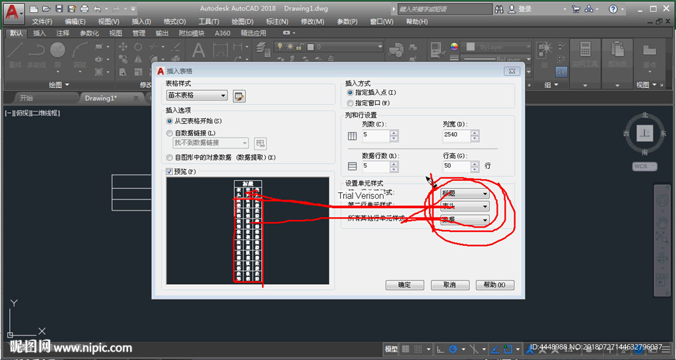
Task: Open all other rows cell style dropdown 数据
Action: click(465, 220)
